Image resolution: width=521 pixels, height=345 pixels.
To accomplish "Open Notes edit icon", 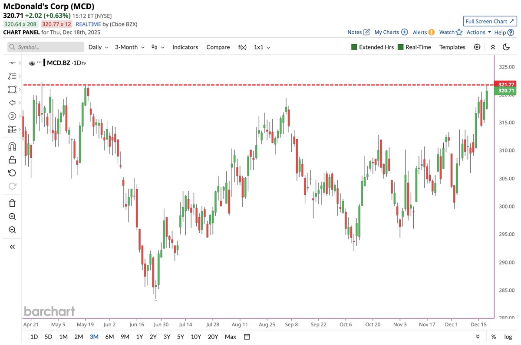I will (366, 32).
